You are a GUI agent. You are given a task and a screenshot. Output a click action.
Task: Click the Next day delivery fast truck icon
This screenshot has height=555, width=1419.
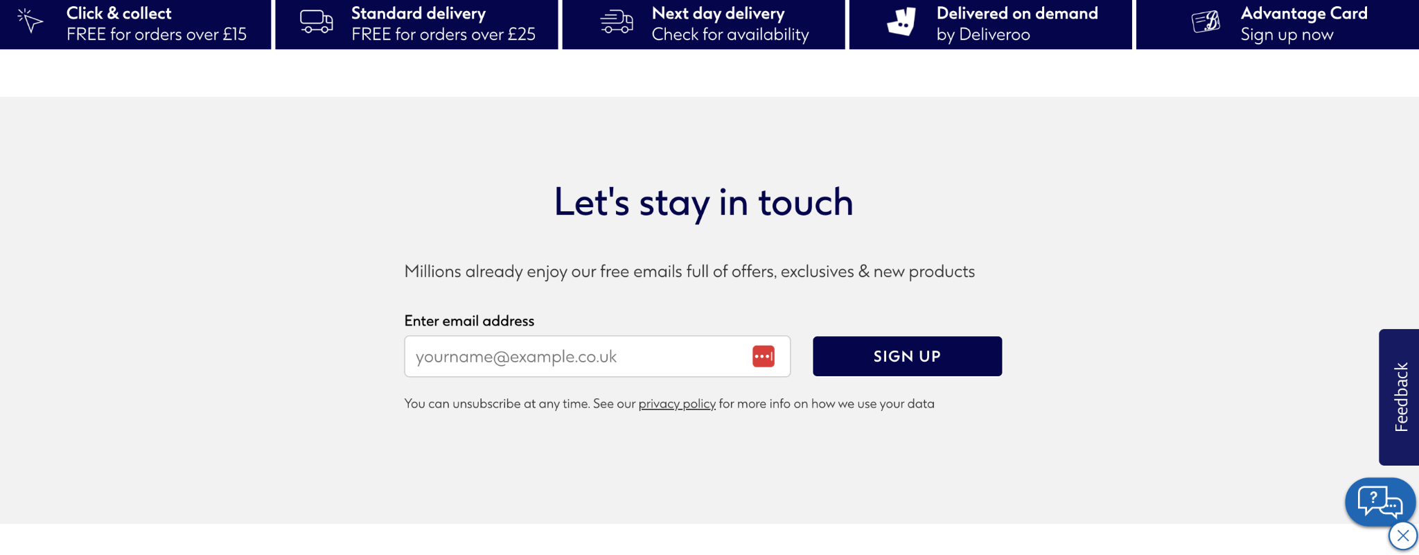point(617,21)
